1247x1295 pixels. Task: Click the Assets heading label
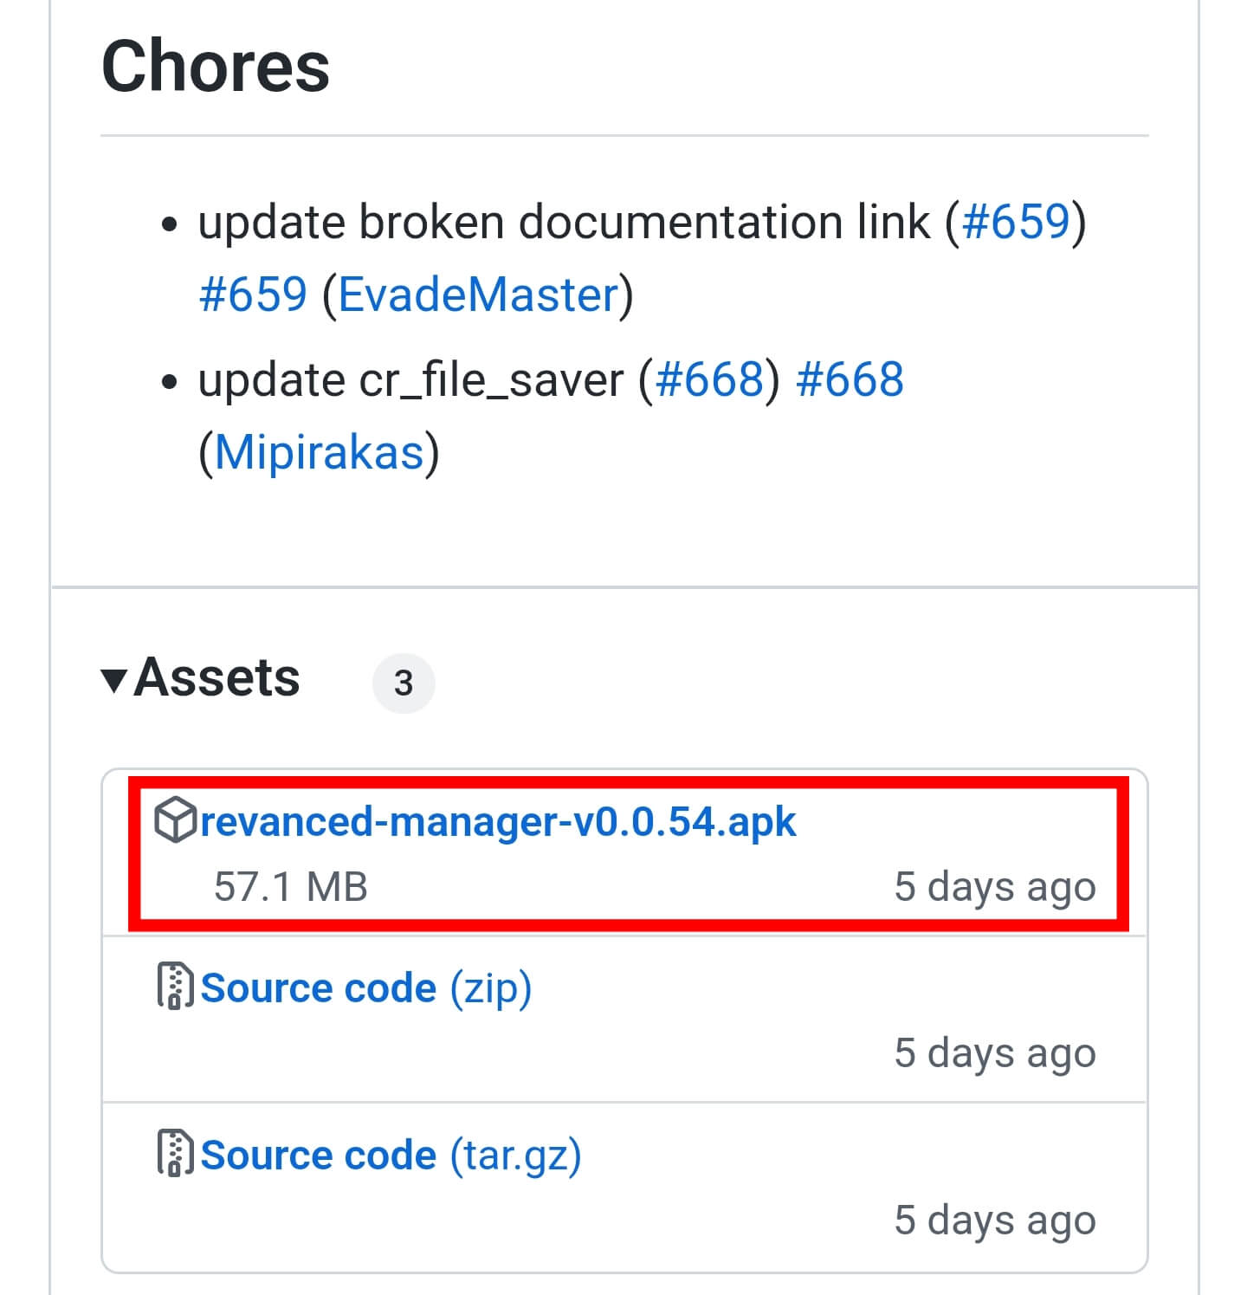pos(216,677)
